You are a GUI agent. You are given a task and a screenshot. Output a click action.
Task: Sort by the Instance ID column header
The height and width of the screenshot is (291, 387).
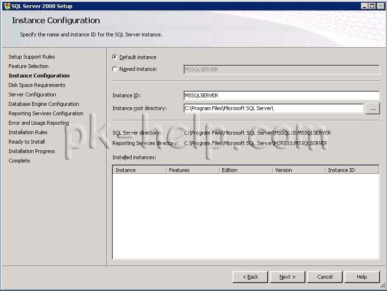352,170
